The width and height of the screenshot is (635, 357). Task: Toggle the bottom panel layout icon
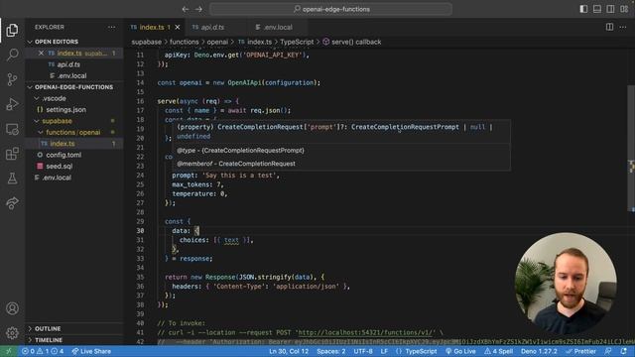(597, 9)
